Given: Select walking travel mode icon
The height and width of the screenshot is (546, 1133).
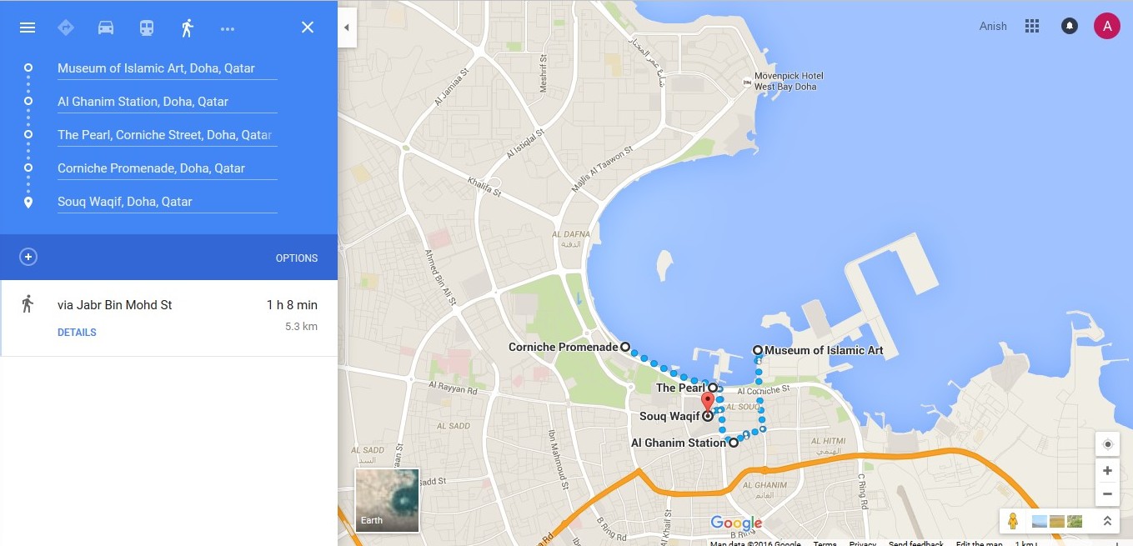Looking at the screenshot, I should [187, 28].
